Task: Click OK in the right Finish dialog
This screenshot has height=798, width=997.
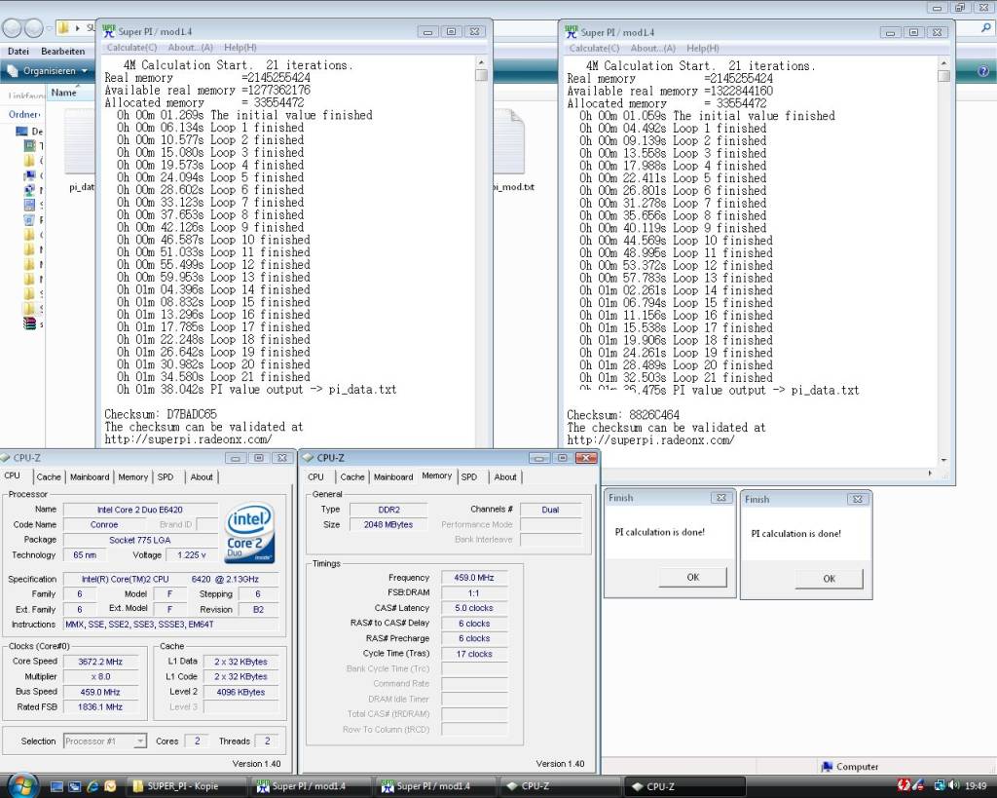Action: (830, 579)
